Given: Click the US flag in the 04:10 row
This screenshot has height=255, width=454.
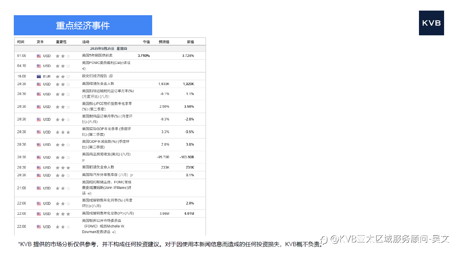Looking at the screenshot, I should click(x=39, y=66).
